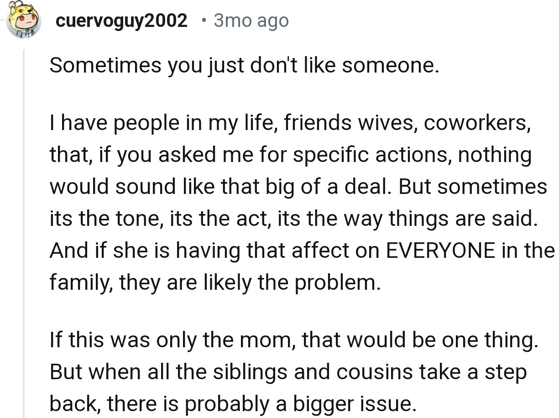This screenshot has width=559, height=418.
Task: Click the text 'back, there is probably a bigger issue.'
Action: coord(233,403)
